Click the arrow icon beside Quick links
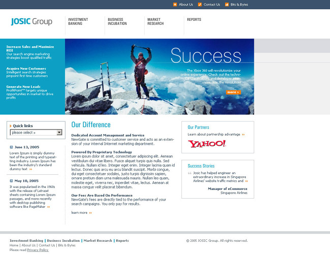This screenshot has height=254, width=330. click(11, 125)
